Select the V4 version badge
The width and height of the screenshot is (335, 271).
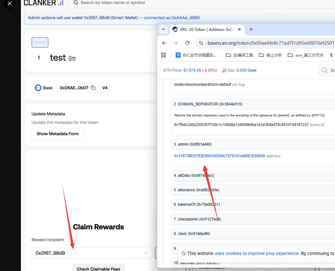(x=105, y=88)
